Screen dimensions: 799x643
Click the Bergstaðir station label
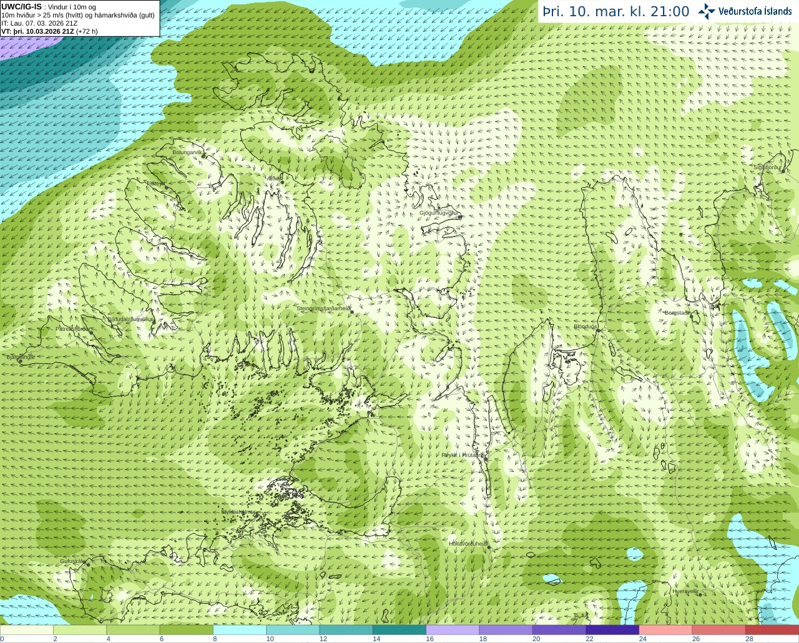[x=677, y=313]
